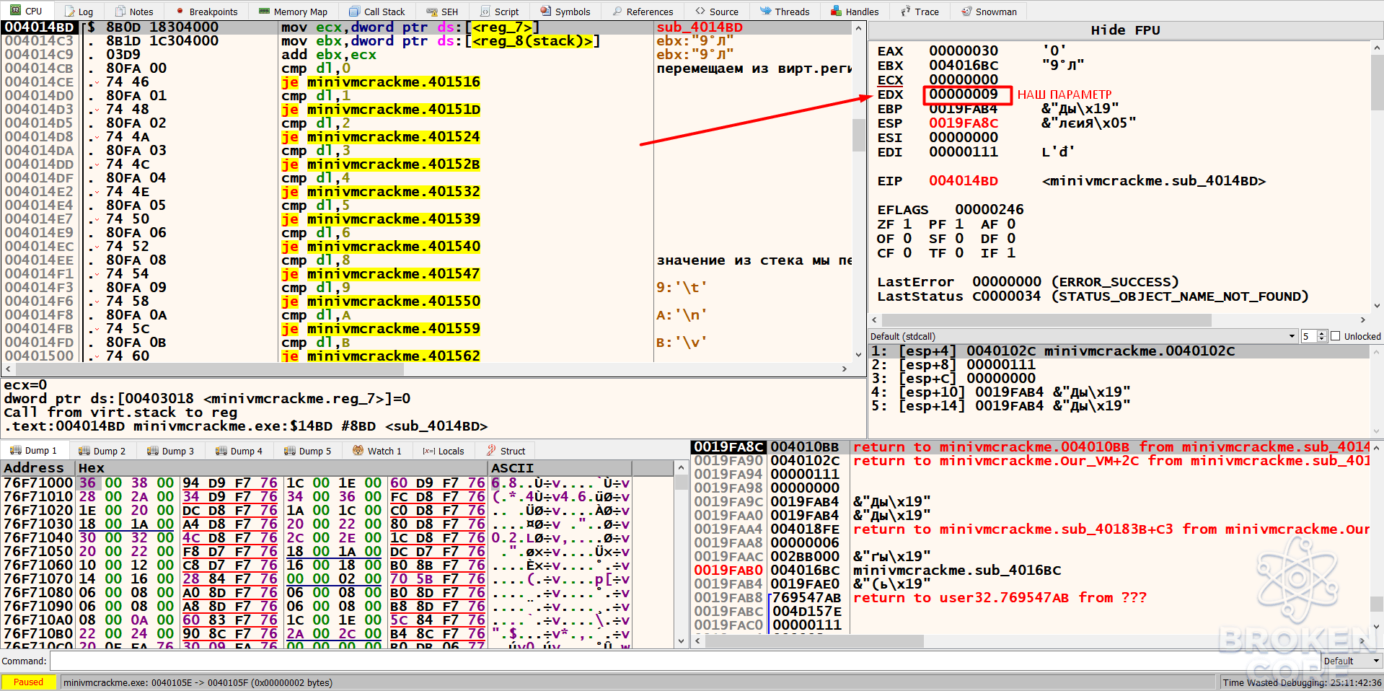Open the CPU tab
The image size is (1384, 691).
(x=26, y=11)
